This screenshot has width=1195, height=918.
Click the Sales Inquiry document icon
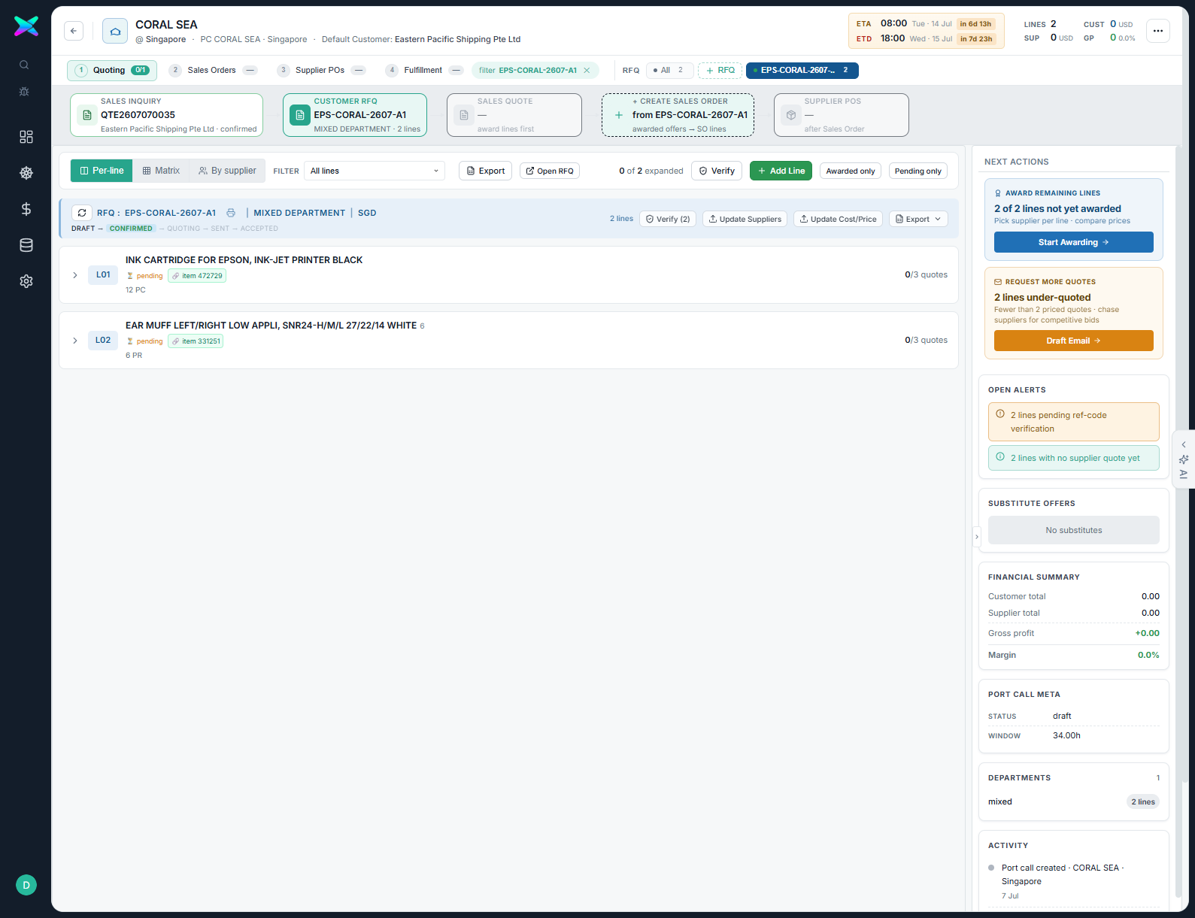(x=87, y=115)
